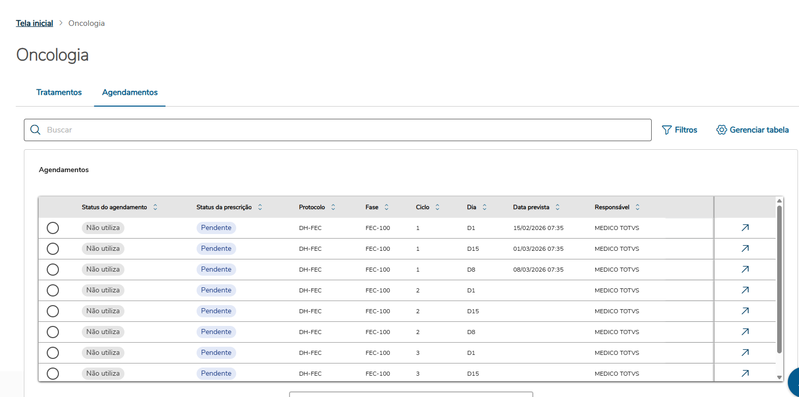
Task: Open details arrow for 01/03/2026 appointment
Action: [x=745, y=249]
